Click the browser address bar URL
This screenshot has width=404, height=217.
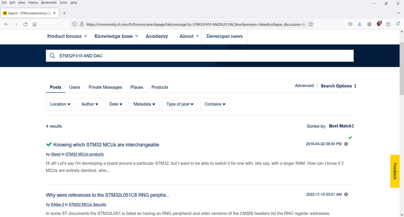click(x=196, y=24)
